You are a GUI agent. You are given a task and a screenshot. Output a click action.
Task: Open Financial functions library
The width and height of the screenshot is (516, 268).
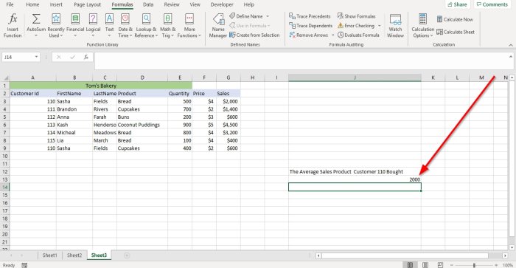75,26
